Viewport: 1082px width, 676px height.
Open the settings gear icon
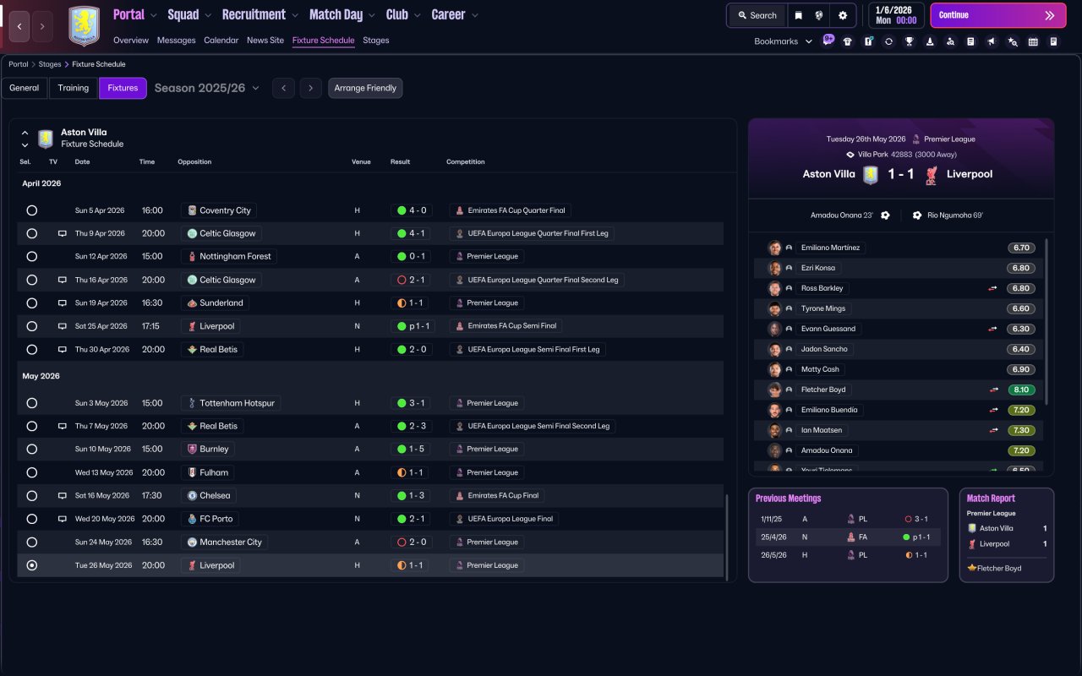point(843,15)
